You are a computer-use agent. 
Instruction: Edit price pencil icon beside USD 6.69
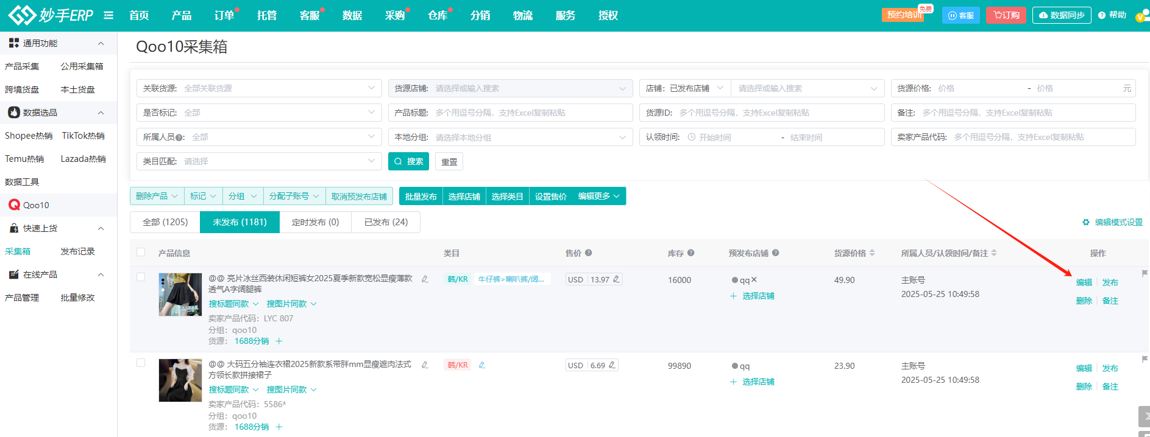pyautogui.click(x=612, y=365)
